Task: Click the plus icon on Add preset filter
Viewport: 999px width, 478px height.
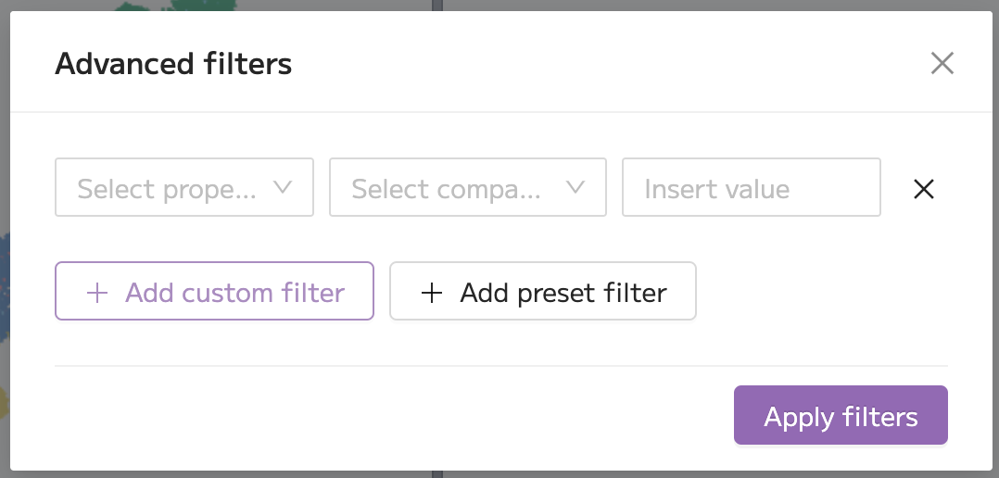Action: point(431,293)
